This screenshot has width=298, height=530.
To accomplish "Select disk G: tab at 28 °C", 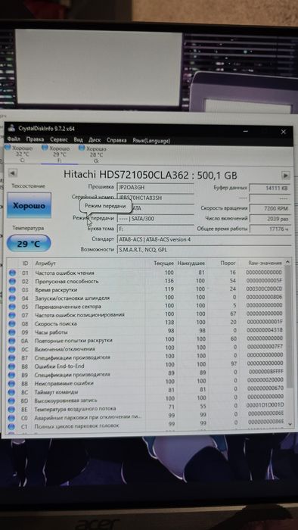I will pos(93,154).
